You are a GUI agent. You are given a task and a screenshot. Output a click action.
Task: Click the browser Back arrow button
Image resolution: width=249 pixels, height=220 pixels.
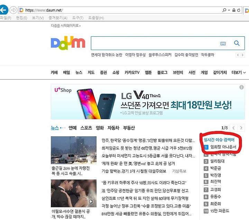(x=3, y=10)
